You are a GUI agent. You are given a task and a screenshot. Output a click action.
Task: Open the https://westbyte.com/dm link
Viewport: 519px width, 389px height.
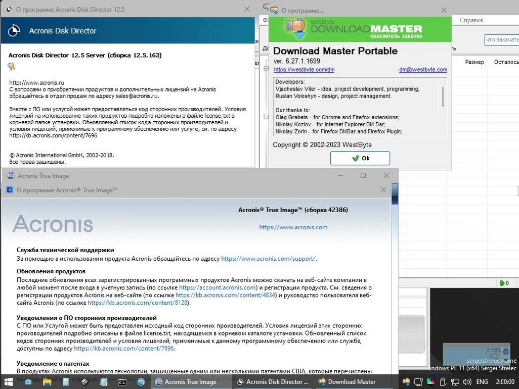pyautogui.click(x=304, y=70)
